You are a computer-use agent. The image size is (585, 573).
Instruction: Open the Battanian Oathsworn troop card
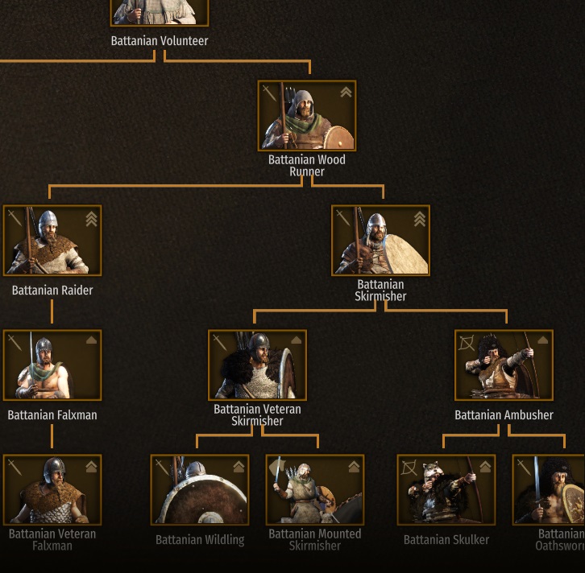pyautogui.click(x=549, y=489)
